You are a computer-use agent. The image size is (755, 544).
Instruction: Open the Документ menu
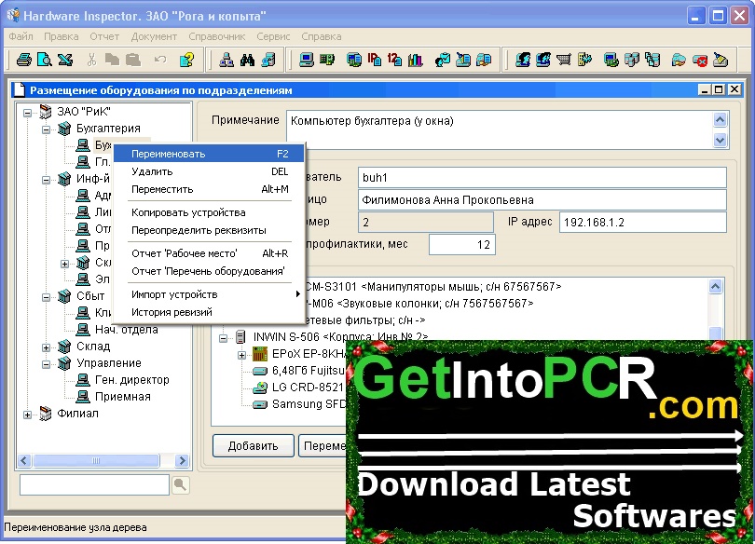tap(154, 36)
